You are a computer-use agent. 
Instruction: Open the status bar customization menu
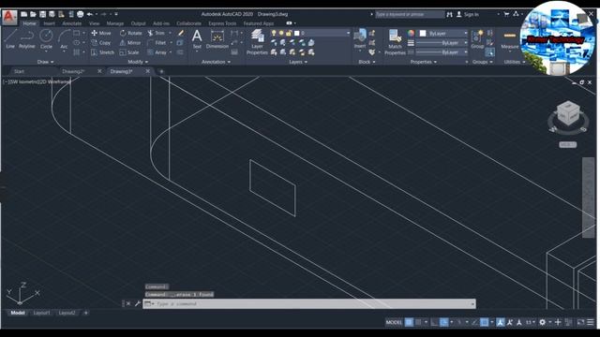(591, 322)
